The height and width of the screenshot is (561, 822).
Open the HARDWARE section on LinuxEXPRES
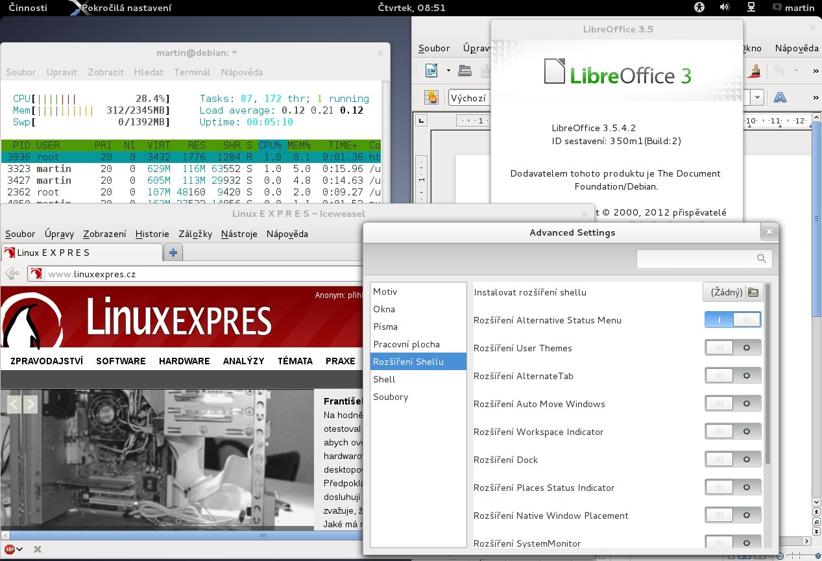tap(184, 361)
